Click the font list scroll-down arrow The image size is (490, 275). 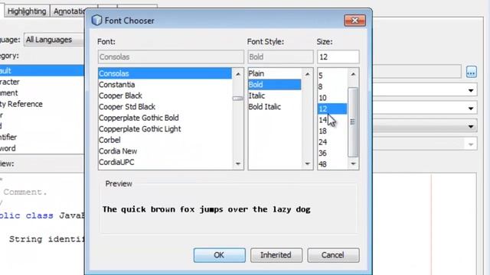238,163
